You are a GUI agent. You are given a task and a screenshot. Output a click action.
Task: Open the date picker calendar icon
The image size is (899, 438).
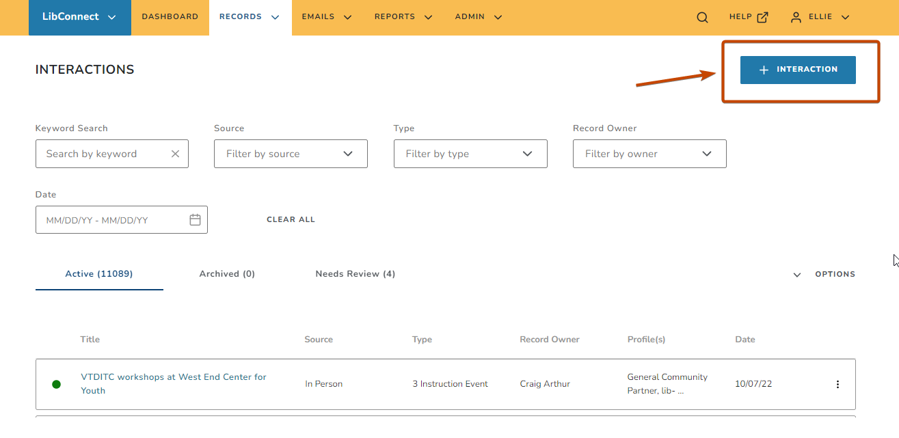[x=195, y=220]
